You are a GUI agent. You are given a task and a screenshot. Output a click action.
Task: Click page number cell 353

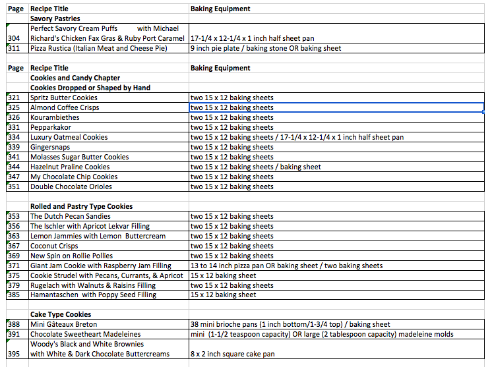pyautogui.click(x=17, y=216)
